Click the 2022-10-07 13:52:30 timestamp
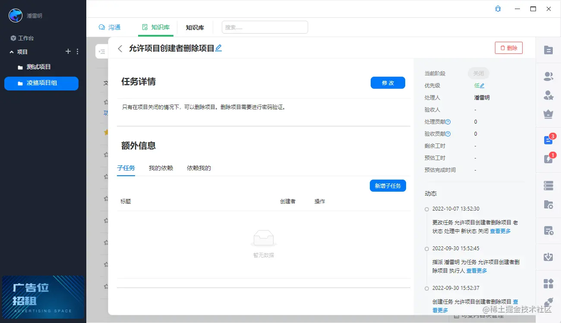 (456, 209)
